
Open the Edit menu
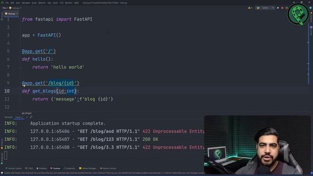12,3
